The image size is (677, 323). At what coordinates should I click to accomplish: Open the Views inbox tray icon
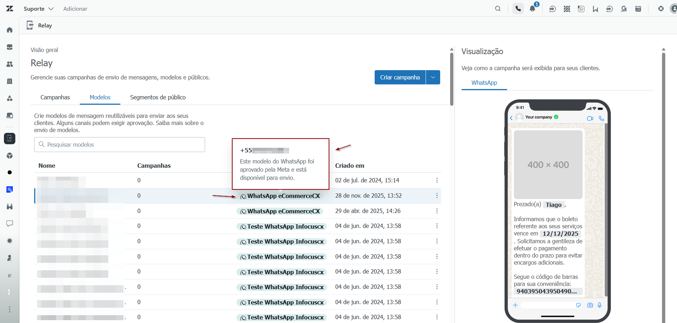(10, 47)
